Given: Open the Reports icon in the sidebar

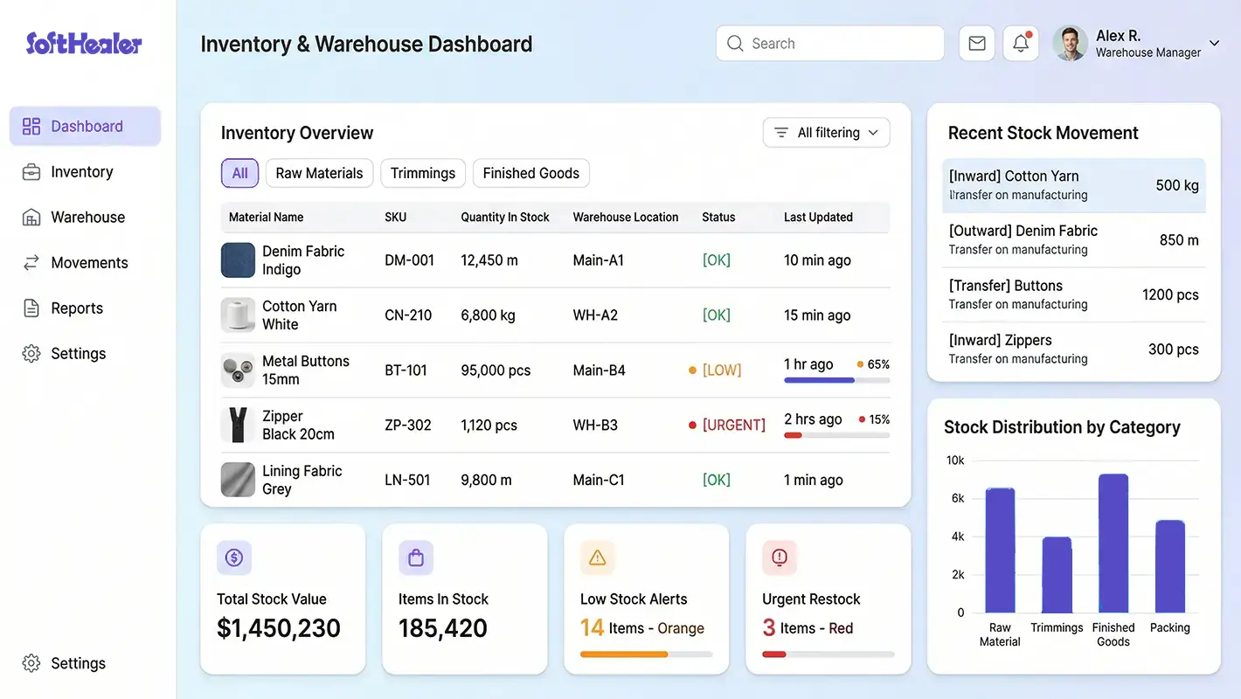Looking at the screenshot, I should click(x=29, y=308).
